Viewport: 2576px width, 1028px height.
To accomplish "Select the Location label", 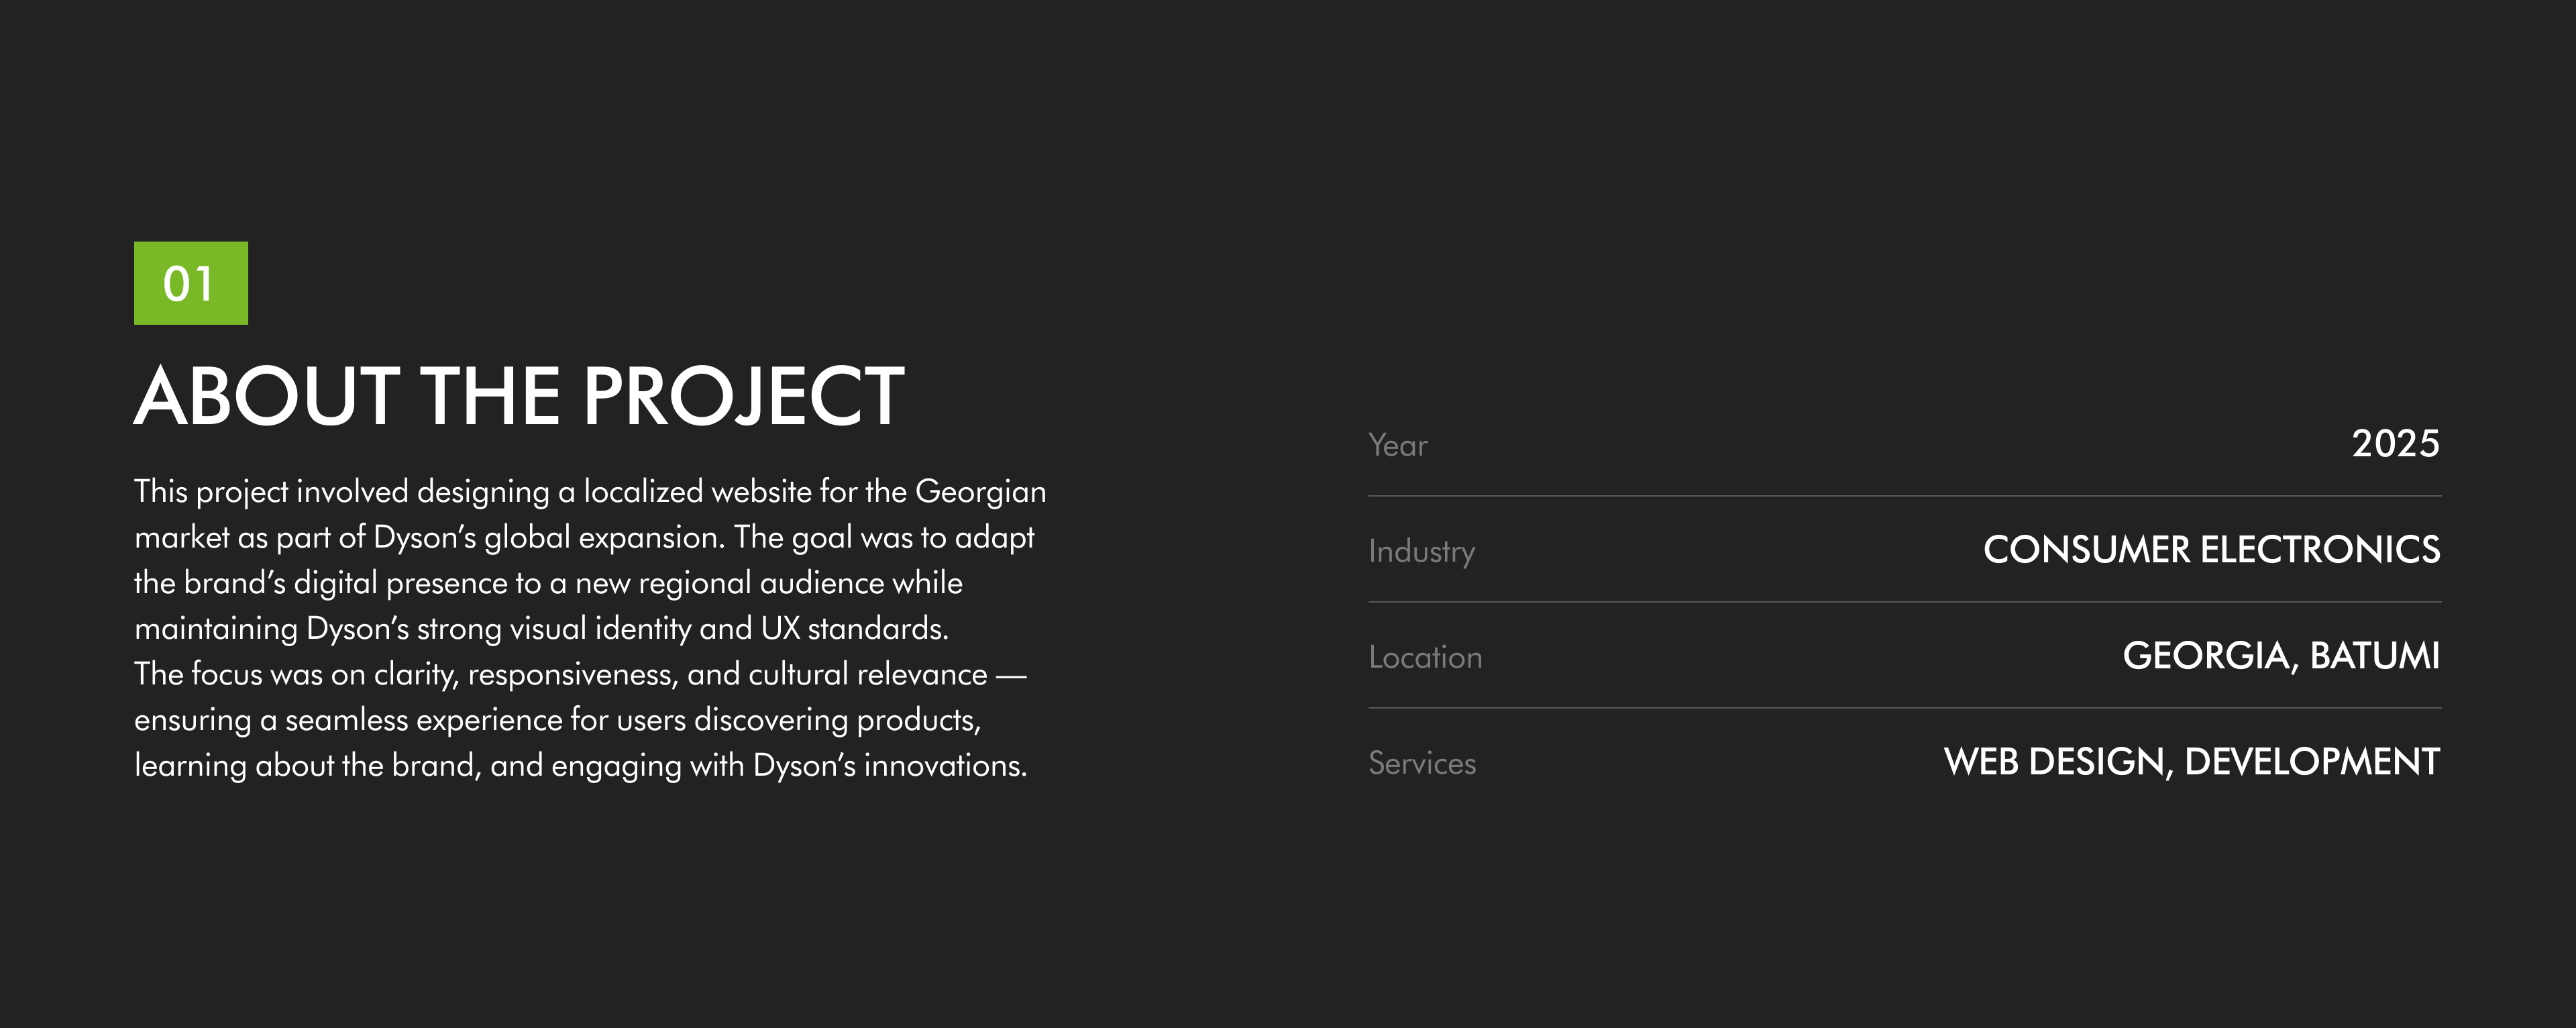I will [1425, 657].
